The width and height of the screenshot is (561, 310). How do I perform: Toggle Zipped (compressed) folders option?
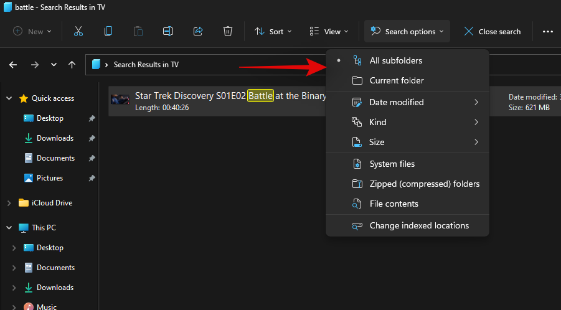point(424,184)
